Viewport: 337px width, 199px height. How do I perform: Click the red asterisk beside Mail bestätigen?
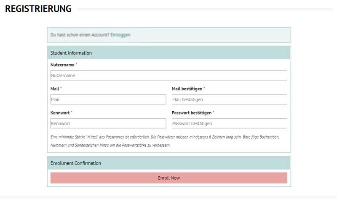point(204,88)
